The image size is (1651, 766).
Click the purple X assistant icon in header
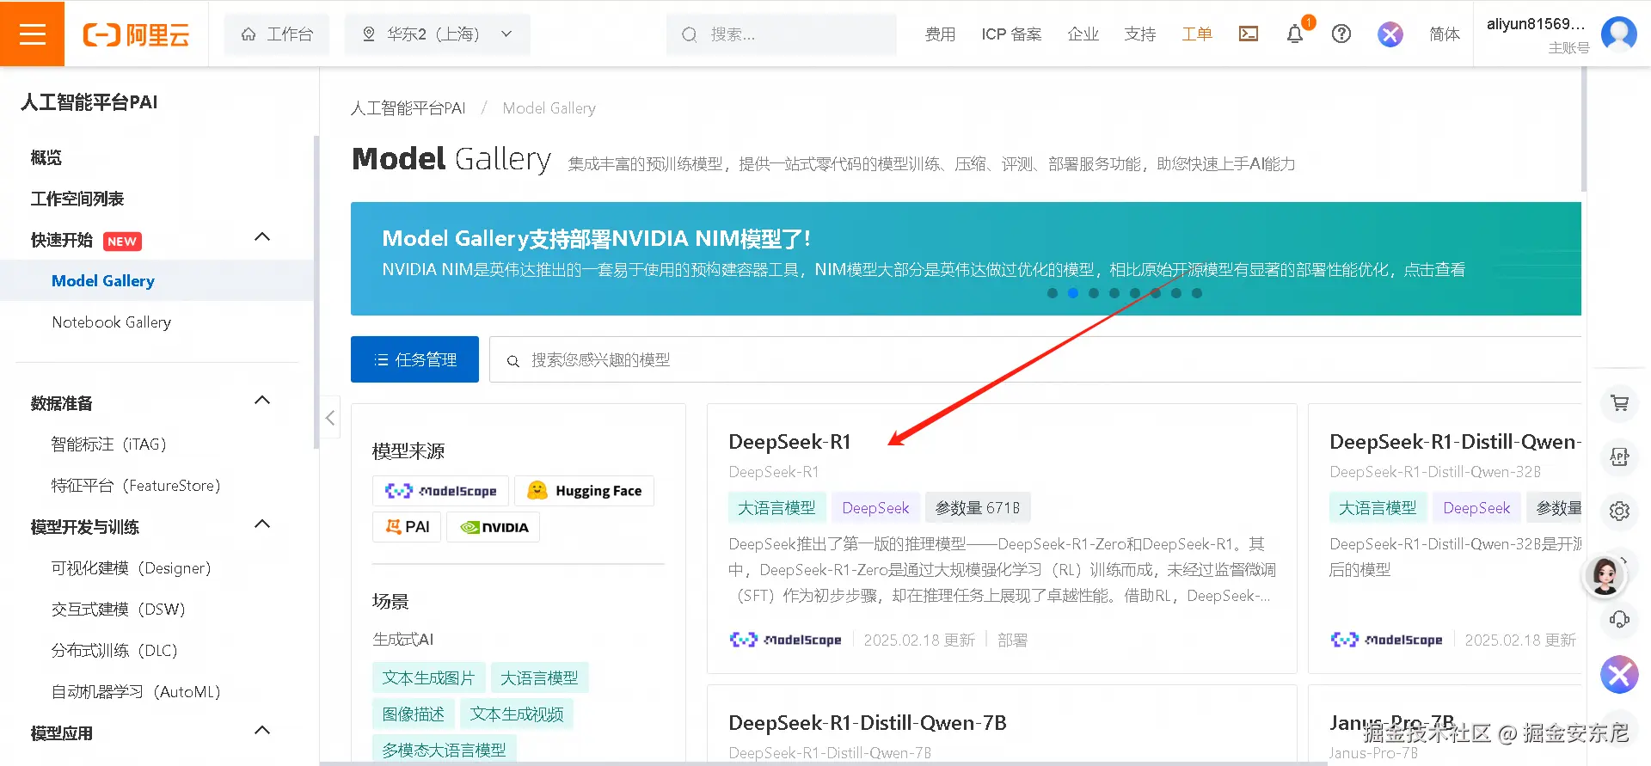tap(1390, 34)
